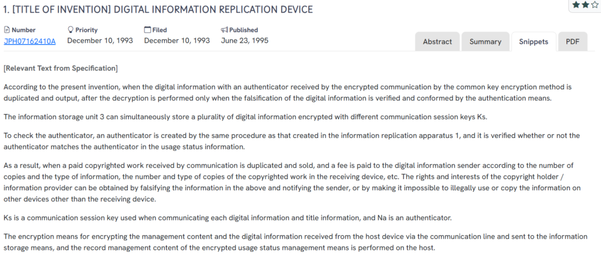This screenshot has width=601, height=261.
Task: Open the Summary tab
Action: [x=485, y=42]
